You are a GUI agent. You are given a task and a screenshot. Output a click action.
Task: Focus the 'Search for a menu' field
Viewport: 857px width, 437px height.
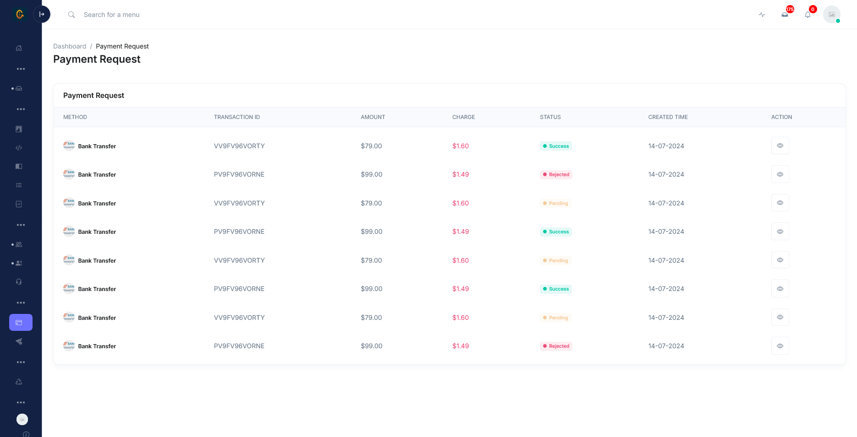click(x=111, y=15)
